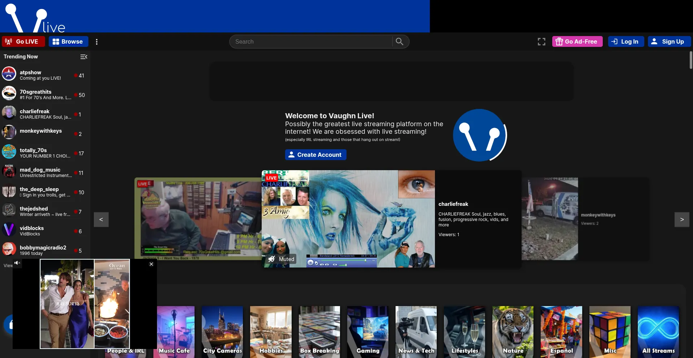This screenshot has height=358, width=693.
Task: Open atpshow channel avatar
Action: tap(9, 74)
